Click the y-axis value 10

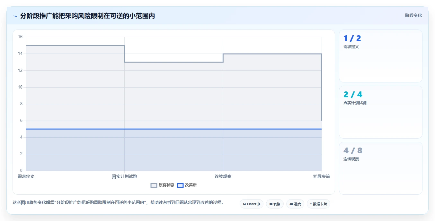[20, 87]
